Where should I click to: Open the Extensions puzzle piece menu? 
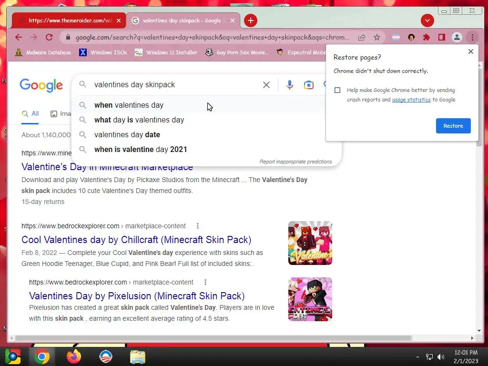[x=427, y=37]
